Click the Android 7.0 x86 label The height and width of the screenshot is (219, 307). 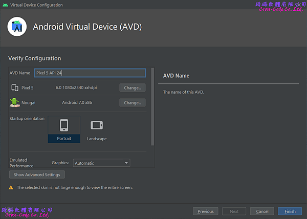tap(76, 103)
